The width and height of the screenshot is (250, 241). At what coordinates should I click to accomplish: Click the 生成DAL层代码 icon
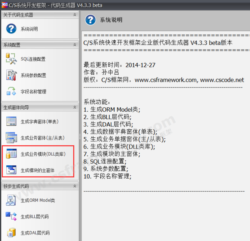[11, 233]
